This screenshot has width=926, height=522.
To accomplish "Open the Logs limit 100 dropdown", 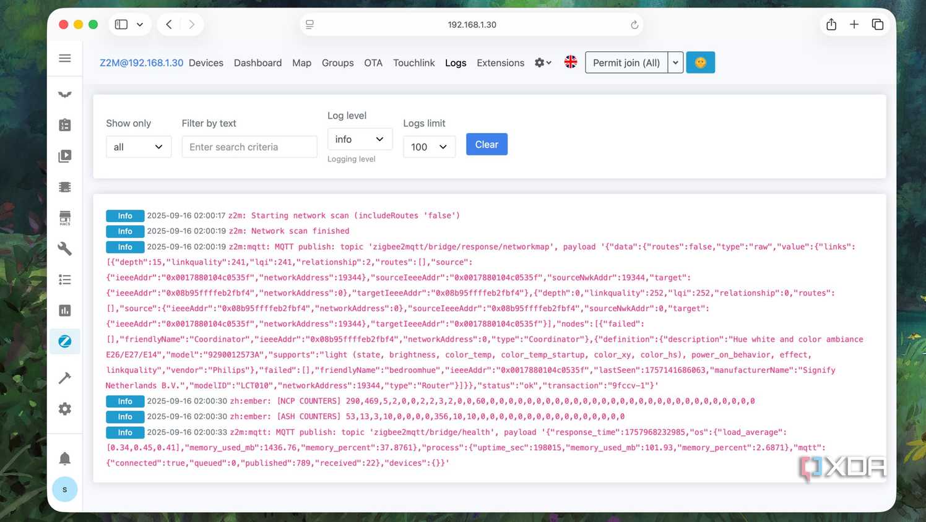I will click(429, 147).
